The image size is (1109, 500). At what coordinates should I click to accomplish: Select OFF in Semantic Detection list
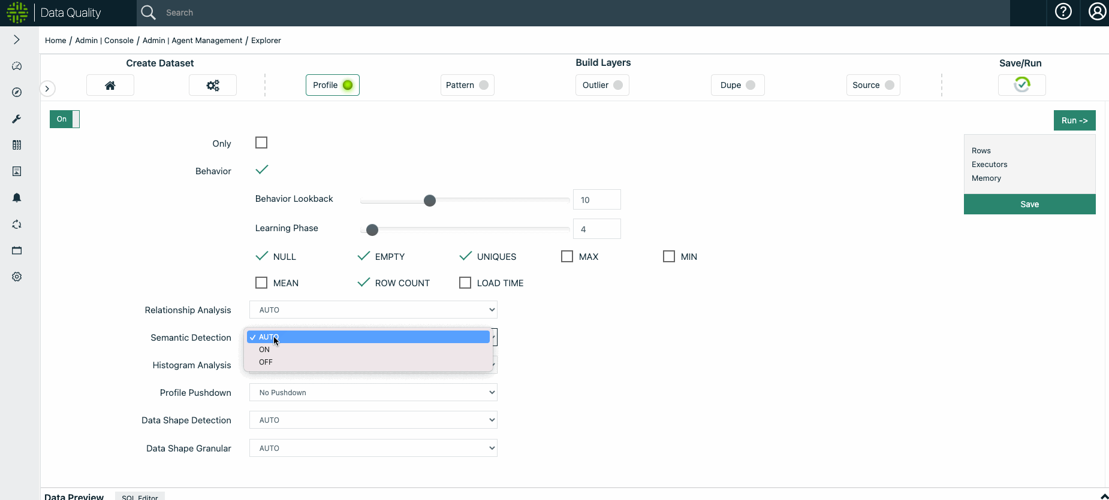click(266, 362)
